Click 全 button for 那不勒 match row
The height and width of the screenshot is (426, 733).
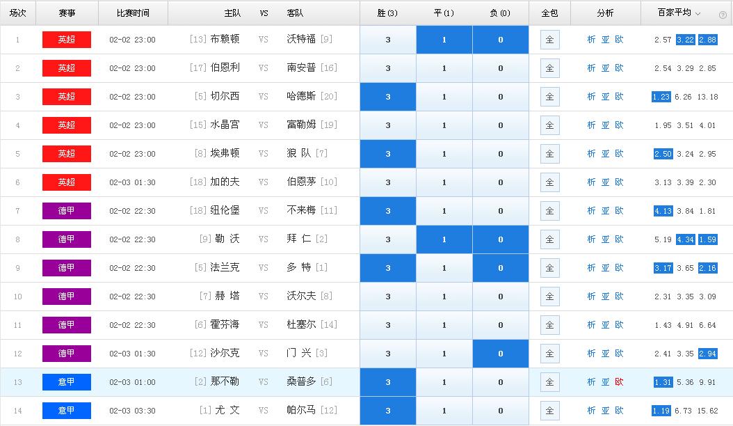(549, 382)
